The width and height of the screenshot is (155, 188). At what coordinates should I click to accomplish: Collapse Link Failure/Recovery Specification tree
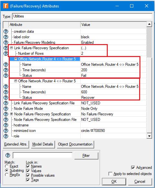tap(12, 48)
